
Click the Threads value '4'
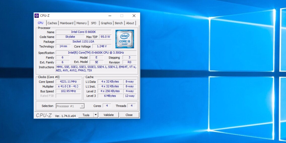click(131, 105)
